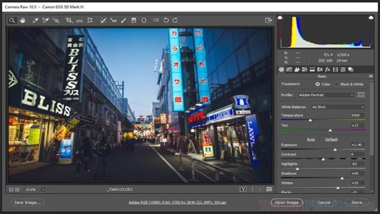Screen dimensions: 380x214
Task: Click the Default tone link
Action: (x=331, y=139)
